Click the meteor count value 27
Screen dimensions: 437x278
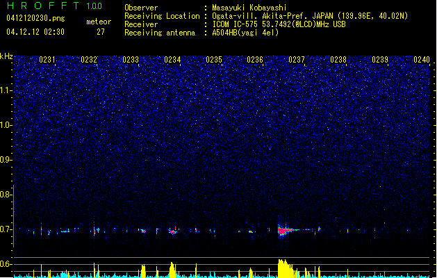[101, 32]
